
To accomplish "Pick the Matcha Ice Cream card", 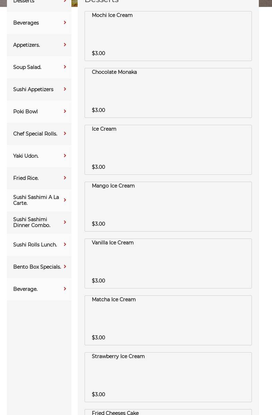I will click(x=168, y=320).
